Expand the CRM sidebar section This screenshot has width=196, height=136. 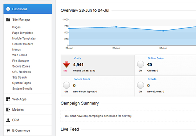pos(28,120)
